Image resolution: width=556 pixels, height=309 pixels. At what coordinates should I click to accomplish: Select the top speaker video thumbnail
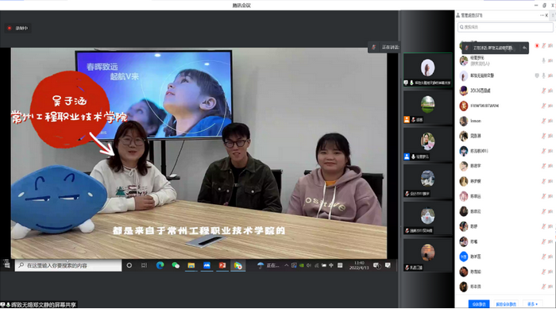pos(427,70)
